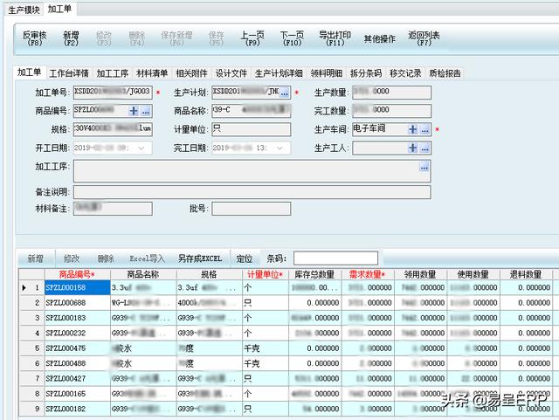Switch to the 生产模块 module tab
Image resolution: width=559 pixels, height=420 pixels.
coord(24,8)
